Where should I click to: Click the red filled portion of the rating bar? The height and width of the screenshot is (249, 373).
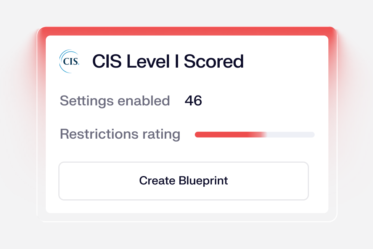coord(221,134)
